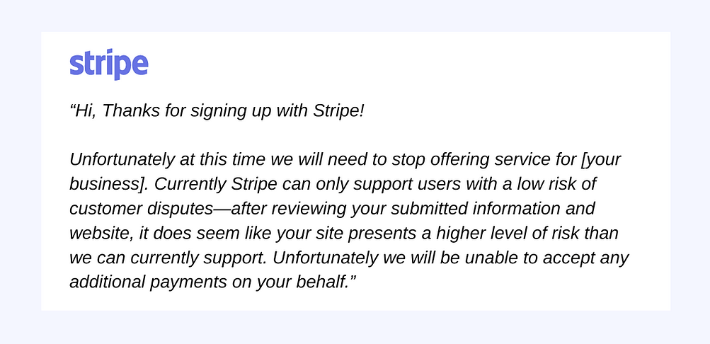Click the 'business].' placeholder text
This screenshot has width=710, height=344.
pos(109,184)
